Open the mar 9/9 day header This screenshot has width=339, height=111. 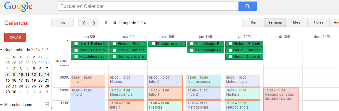click(x=128, y=37)
